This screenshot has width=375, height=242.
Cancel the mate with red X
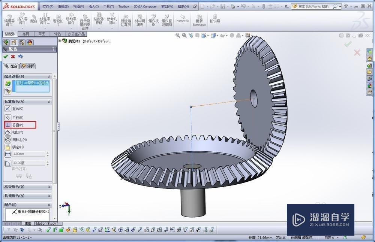[x=13, y=56]
